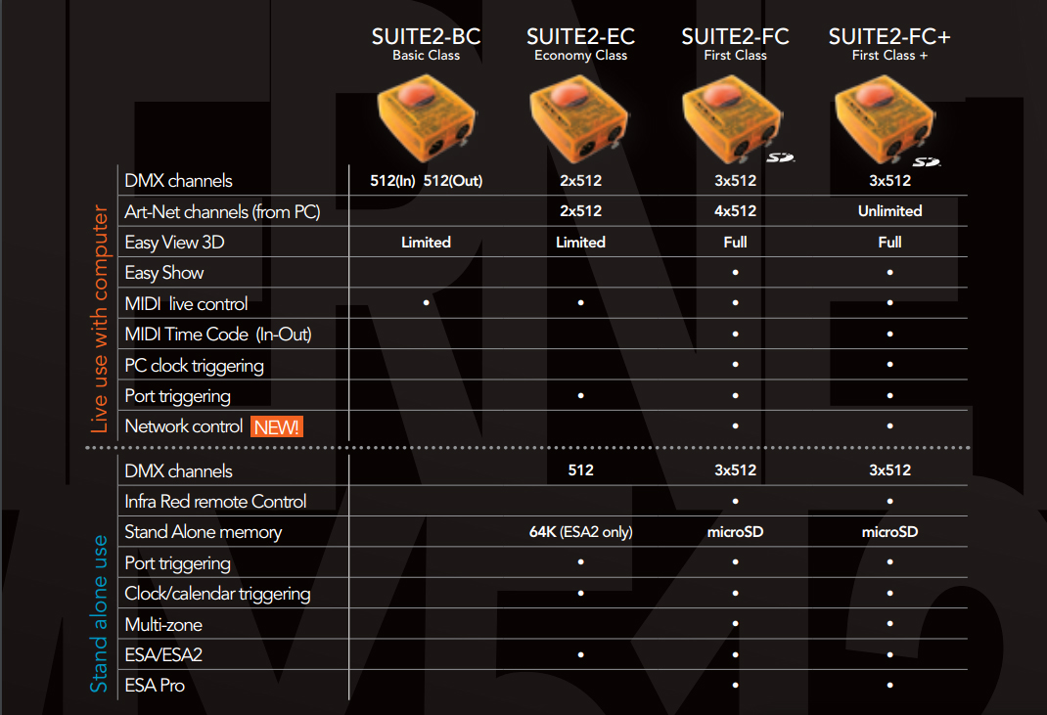Image resolution: width=1047 pixels, height=715 pixels.
Task: Click "Full" in the SUITE2-FC+ column
Action: tap(889, 243)
